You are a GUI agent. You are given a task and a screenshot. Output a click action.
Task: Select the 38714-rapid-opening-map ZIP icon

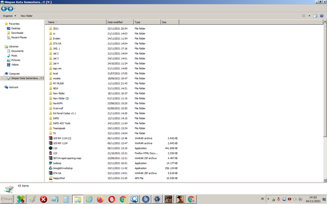51,158
